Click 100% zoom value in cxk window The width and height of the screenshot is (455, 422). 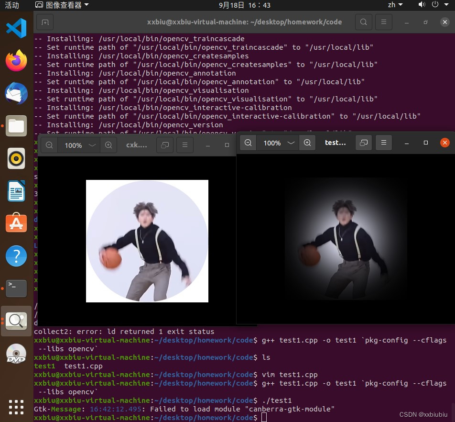73,145
